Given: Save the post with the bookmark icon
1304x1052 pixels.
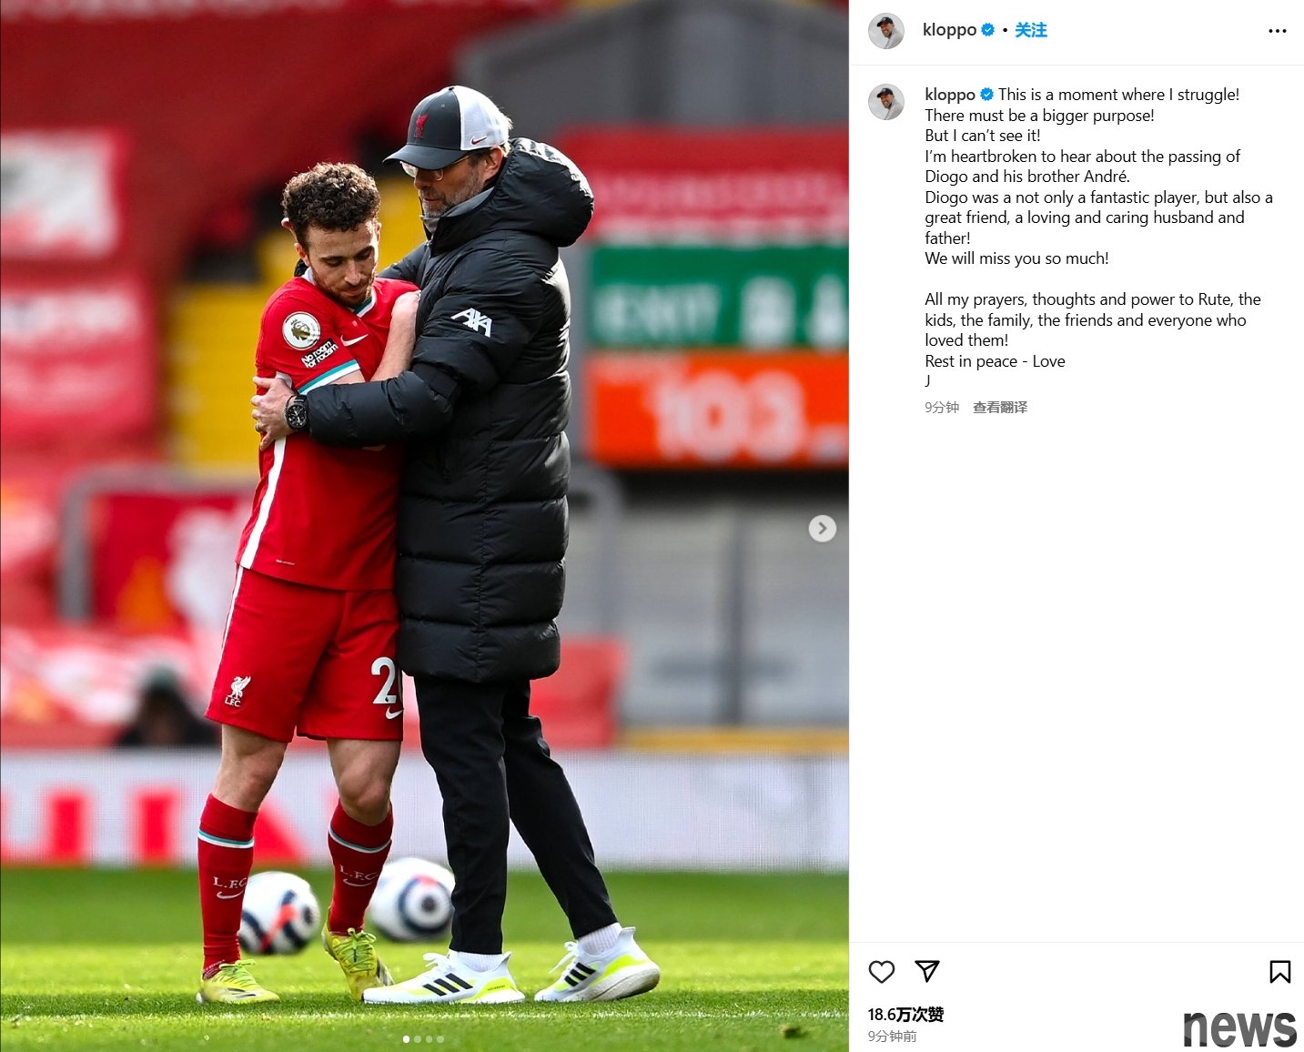Looking at the screenshot, I should 1279,971.
